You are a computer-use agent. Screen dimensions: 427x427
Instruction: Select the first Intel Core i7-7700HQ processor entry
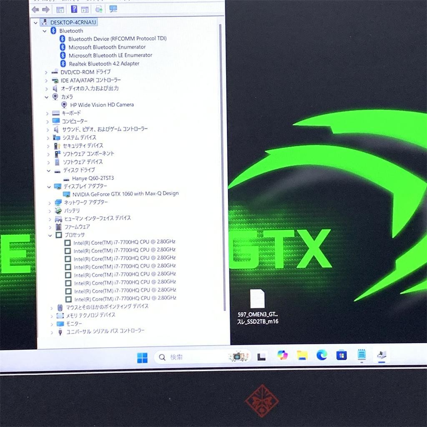pos(124,242)
